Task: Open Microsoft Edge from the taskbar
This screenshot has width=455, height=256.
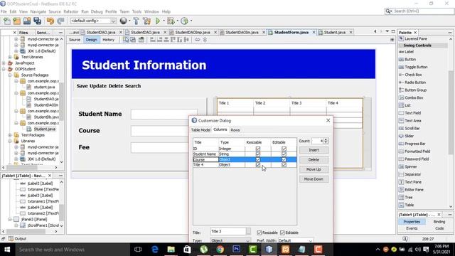Action: click(155, 250)
